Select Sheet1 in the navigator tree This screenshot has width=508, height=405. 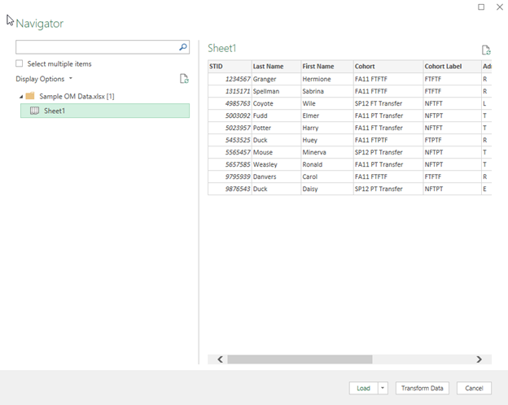(x=105, y=111)
